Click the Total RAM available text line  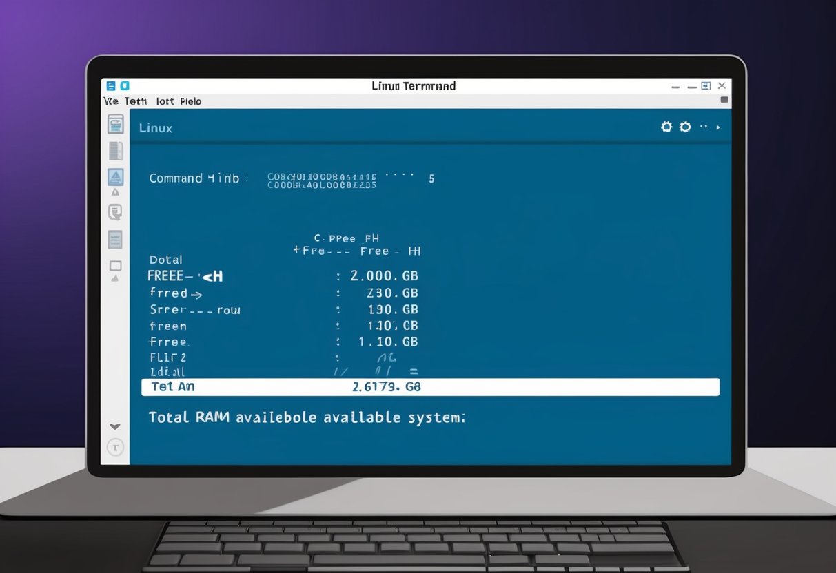(x=305, y=417)
